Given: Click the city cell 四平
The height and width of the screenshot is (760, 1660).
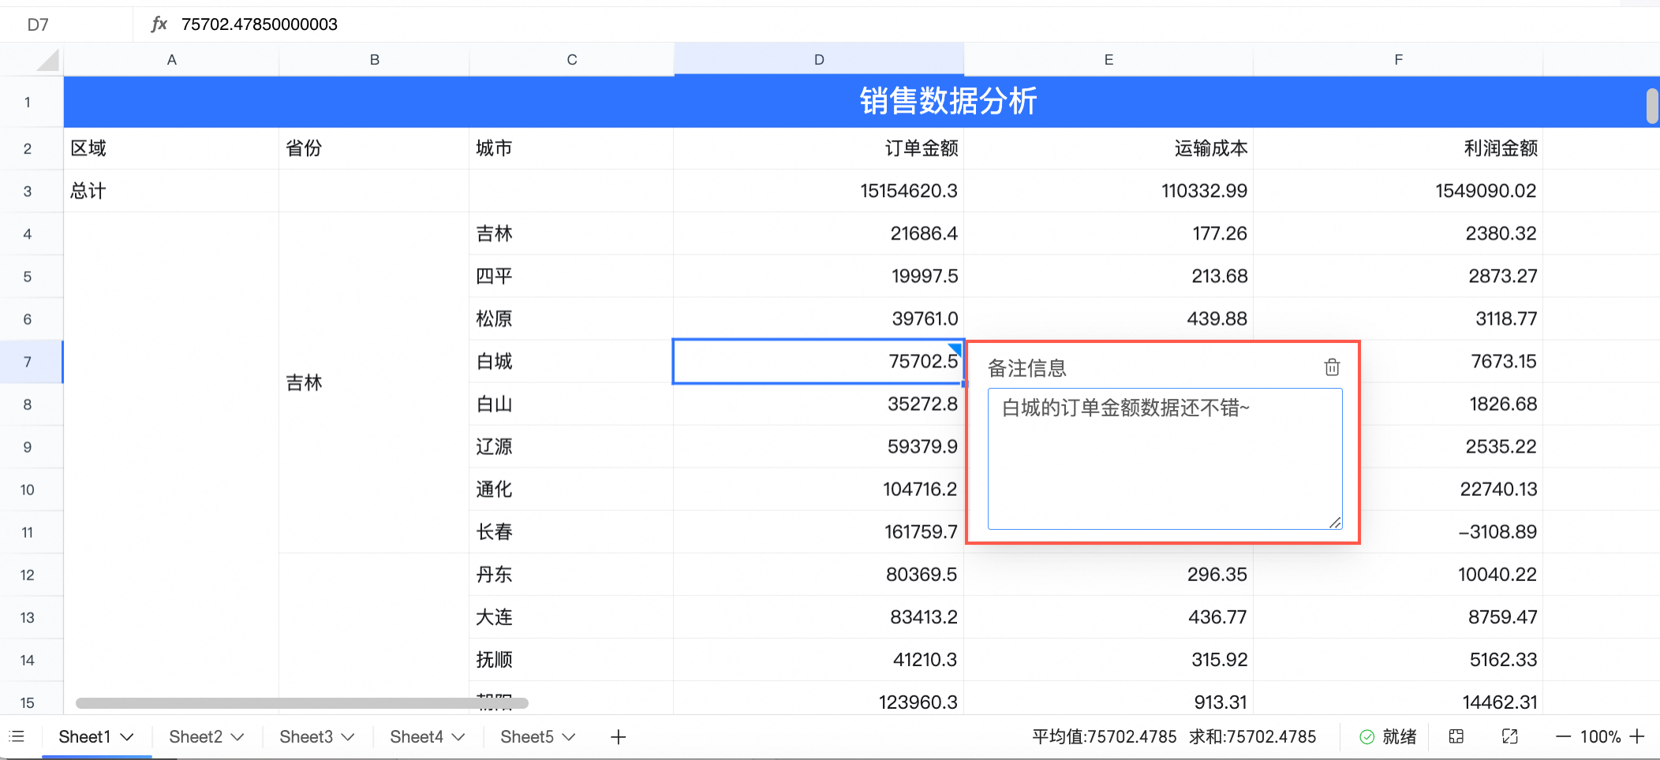Looking at the screenshot, I should (571, 276).
